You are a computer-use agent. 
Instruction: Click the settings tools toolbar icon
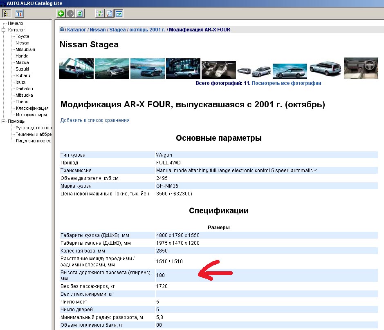tap(19, 13)
